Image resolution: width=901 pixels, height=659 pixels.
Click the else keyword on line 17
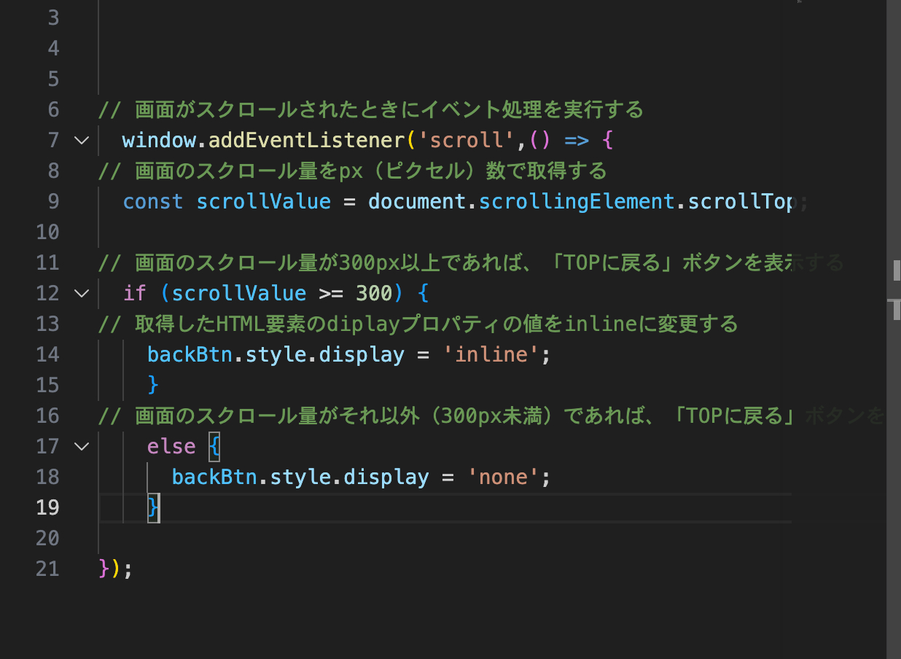click(171, 446)
